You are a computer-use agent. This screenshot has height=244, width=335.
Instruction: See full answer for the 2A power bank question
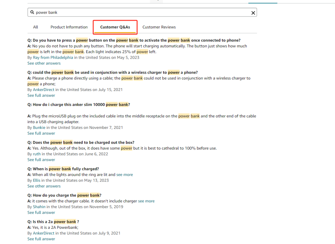point(41,239)
